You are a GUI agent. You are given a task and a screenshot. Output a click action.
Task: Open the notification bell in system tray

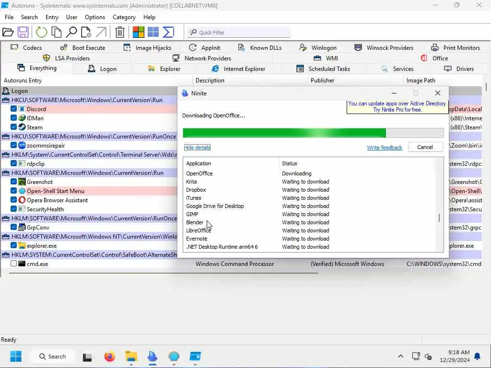pyautogui.click(x=478, y=356)
